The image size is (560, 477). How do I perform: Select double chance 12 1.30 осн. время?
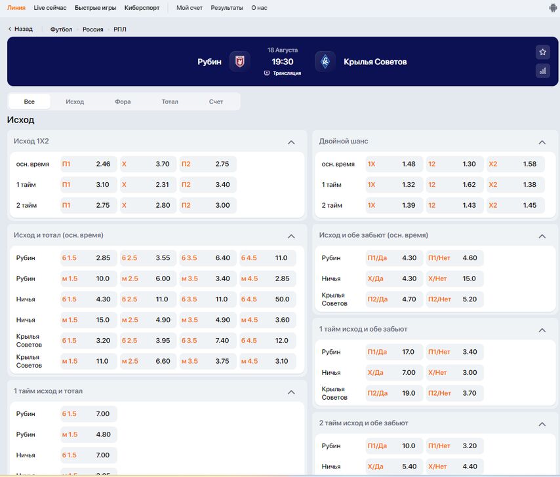pyautogui.click(x=454, y=164)
